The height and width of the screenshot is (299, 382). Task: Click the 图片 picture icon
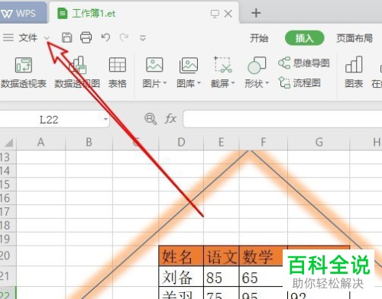(154, 65)
